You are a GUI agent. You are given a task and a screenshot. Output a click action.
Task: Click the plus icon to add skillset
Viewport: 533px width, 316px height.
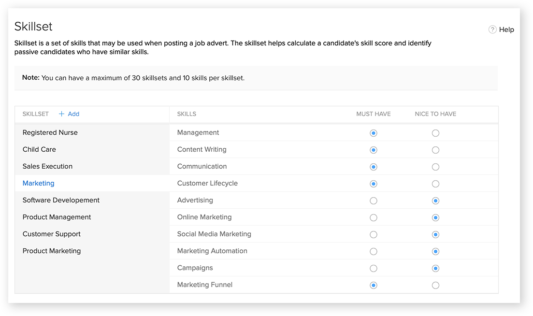[x=61, y=114]
